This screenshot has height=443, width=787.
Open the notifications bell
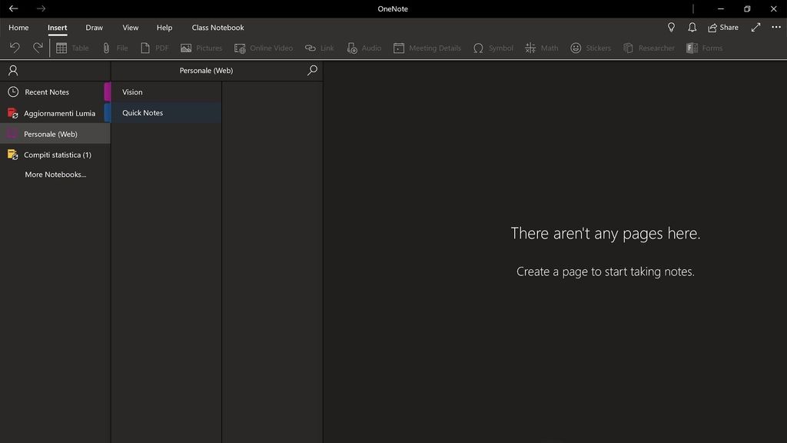(692, 27)
